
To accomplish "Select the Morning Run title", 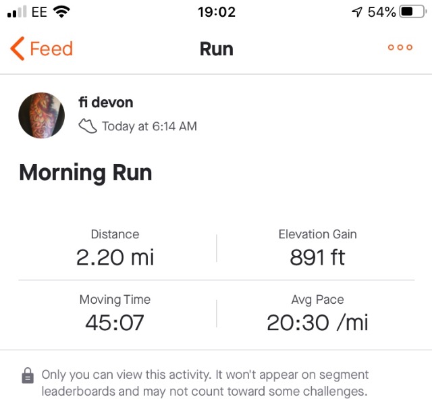I will [86, 173].
